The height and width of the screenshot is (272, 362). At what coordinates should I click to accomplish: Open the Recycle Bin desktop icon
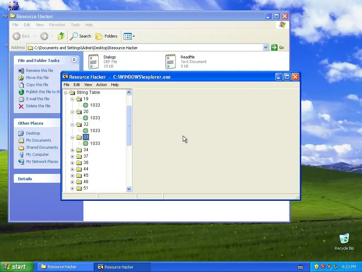tap(344, 238)
